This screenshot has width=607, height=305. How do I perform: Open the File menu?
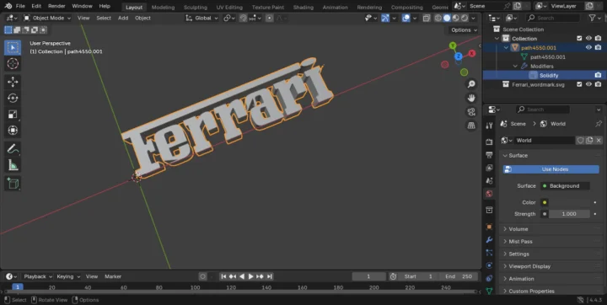(20, 6)
